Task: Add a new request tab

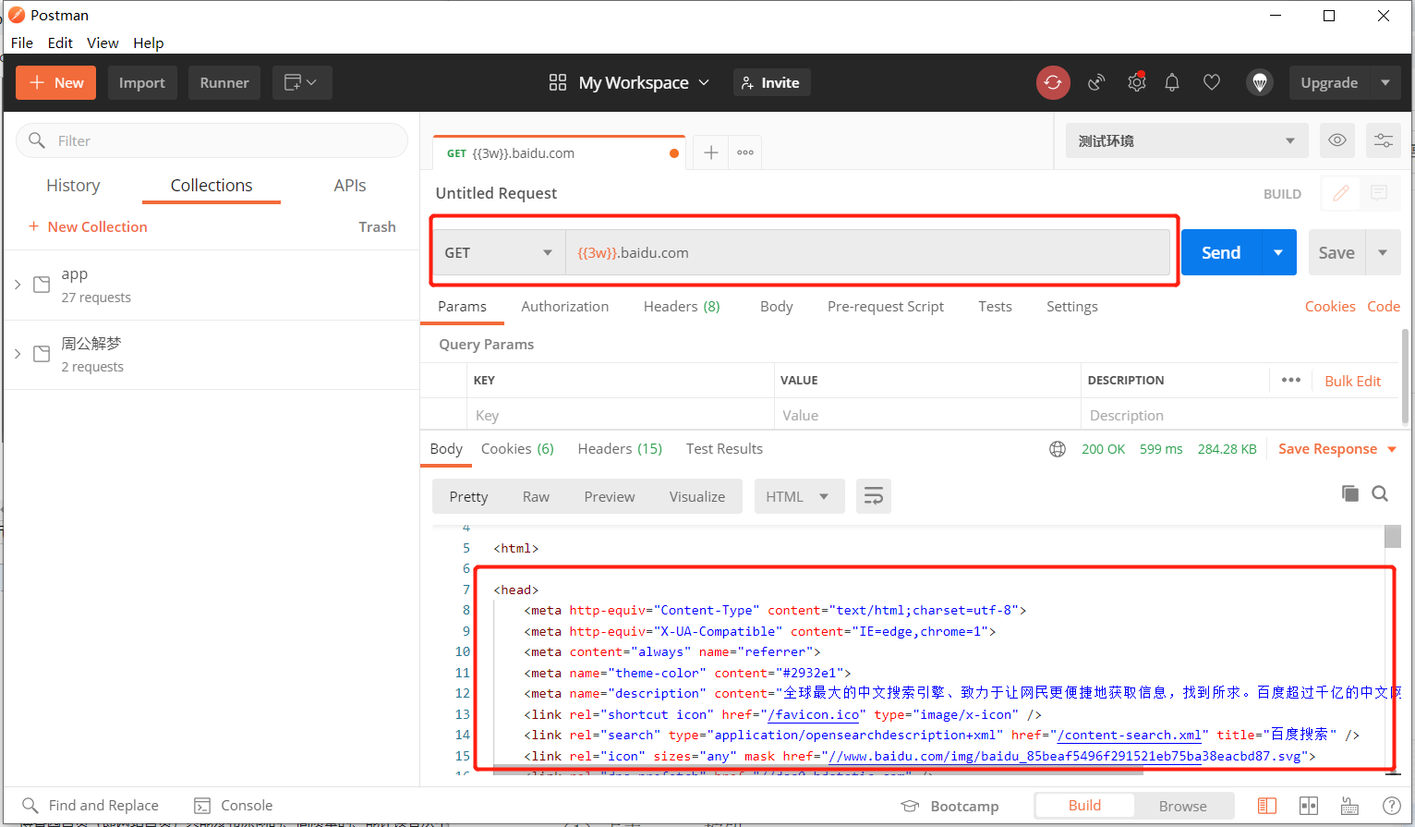Action: click(710, 152)
